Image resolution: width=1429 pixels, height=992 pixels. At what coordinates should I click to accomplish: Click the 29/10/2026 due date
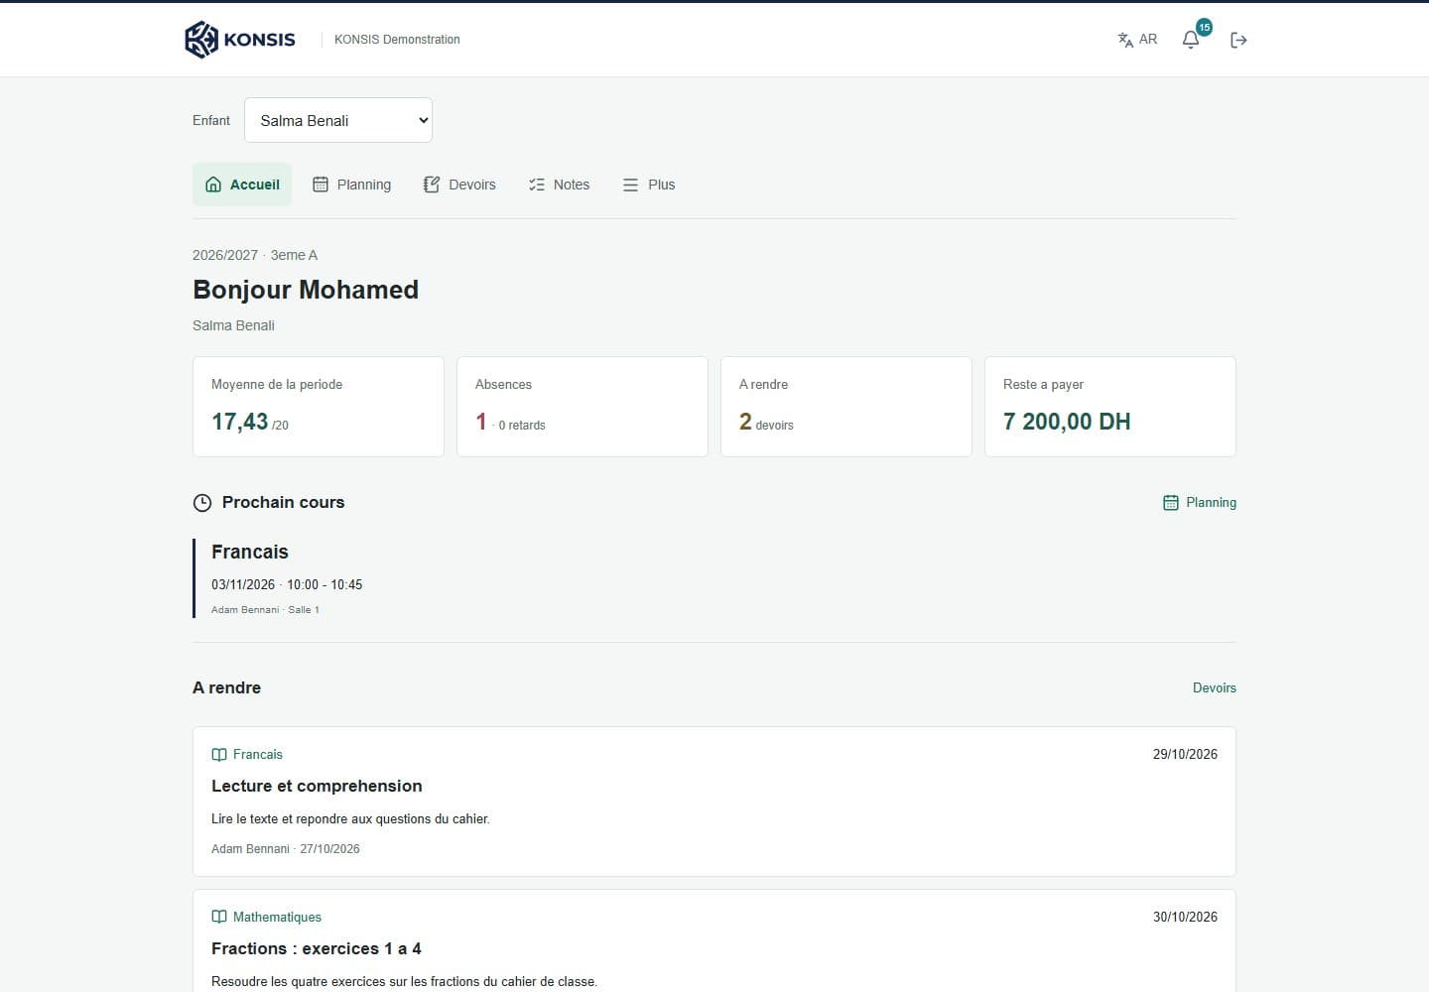tap(1185, 754)
